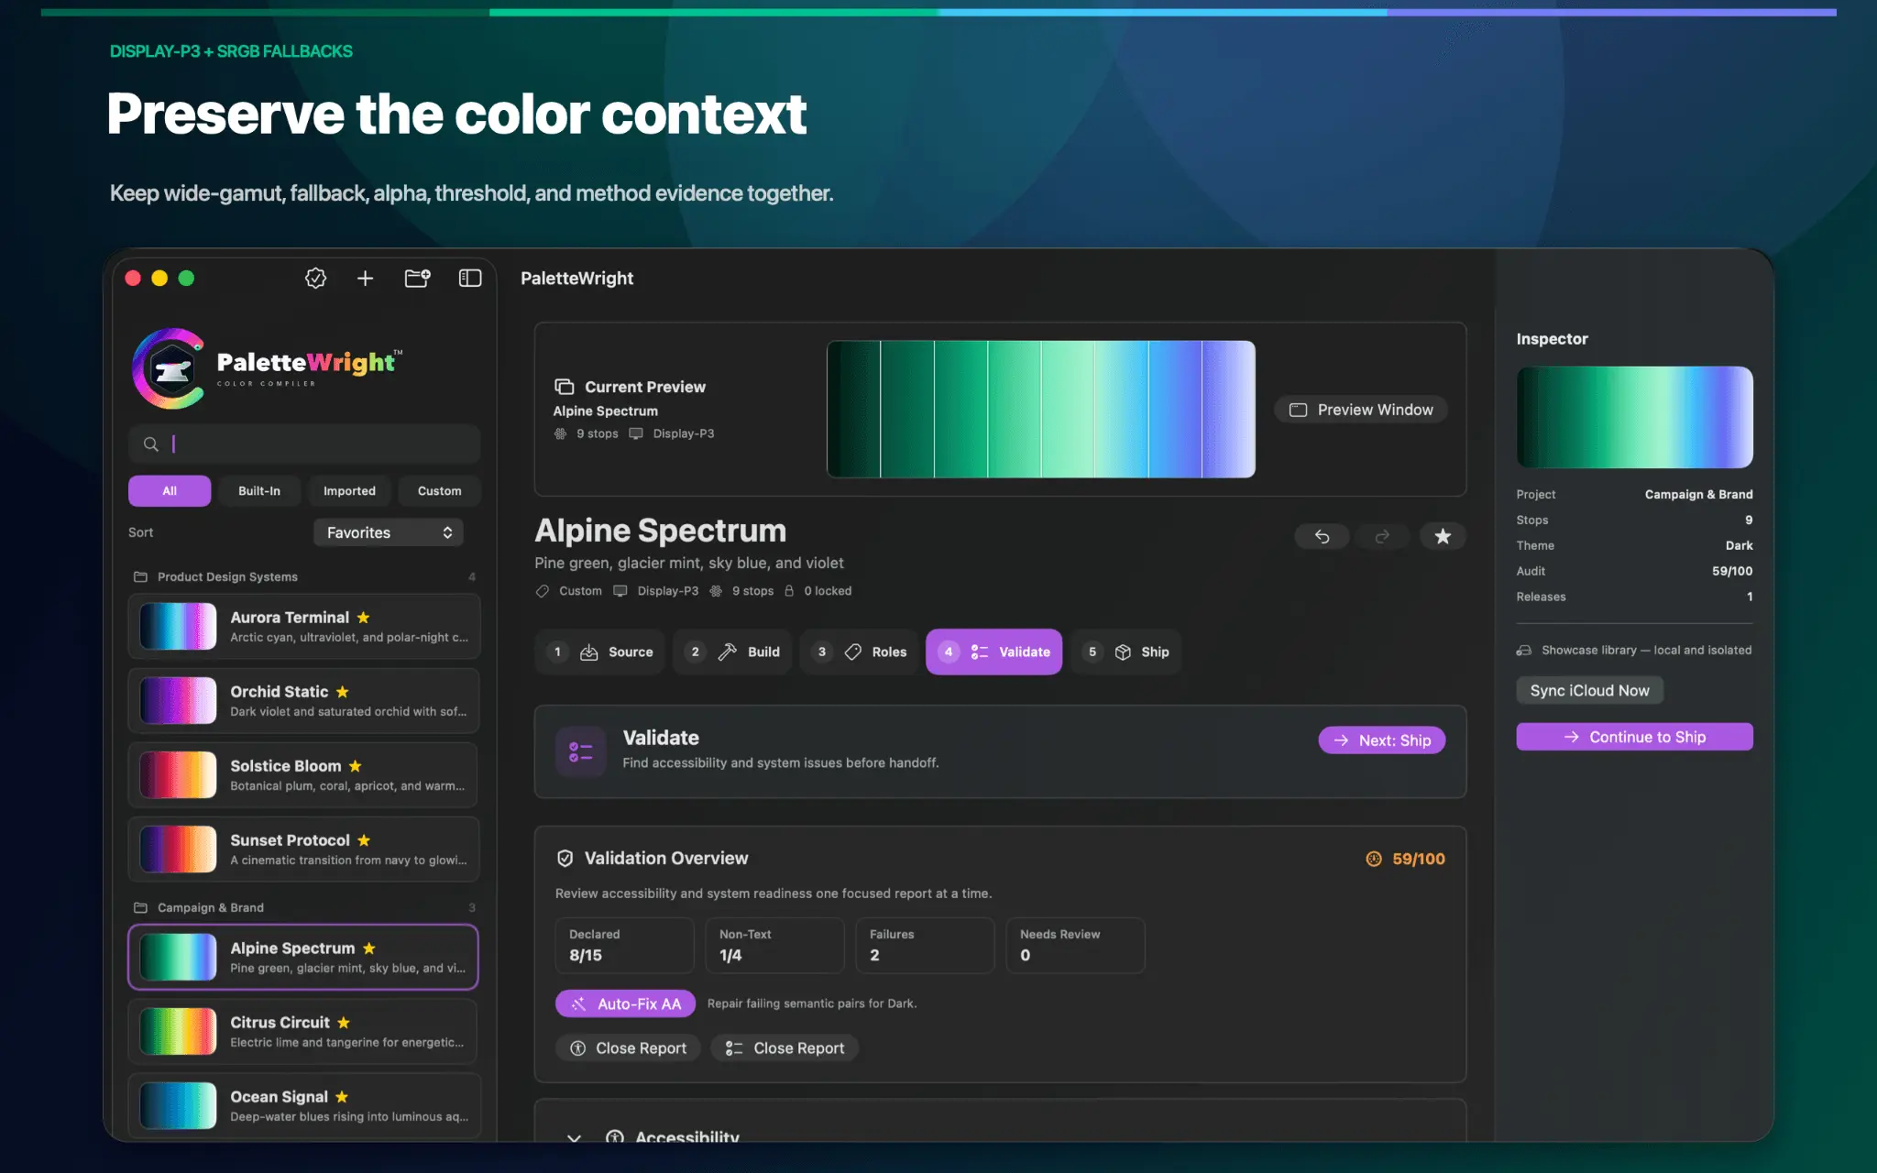Toggle the star on Sunset Protocol
1877x1173 pixels.
tap(364, 840)
